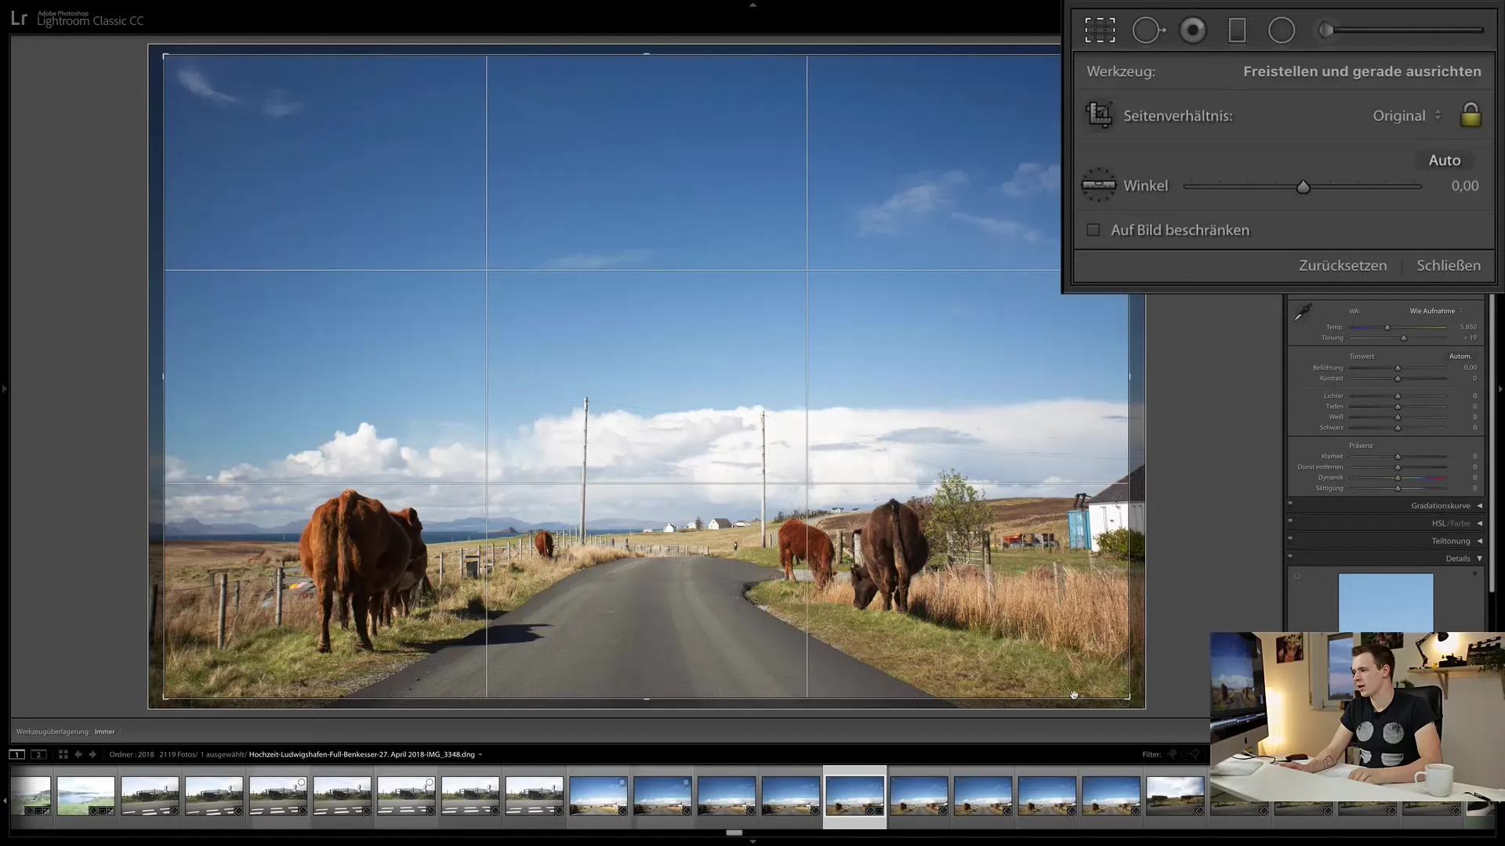Image resolution: width=1505 pixels, height=846 pixels.
Task: Click the top-left crop corner handle
Action: [x=165, y=56]
